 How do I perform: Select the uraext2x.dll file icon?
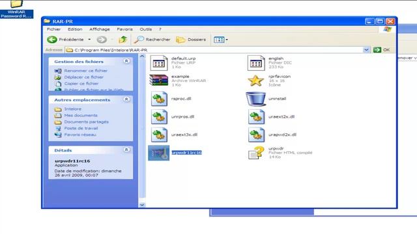tap(256, 117)
